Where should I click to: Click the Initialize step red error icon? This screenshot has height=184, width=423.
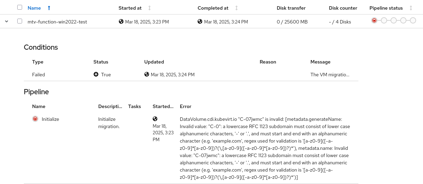[35, 119]
